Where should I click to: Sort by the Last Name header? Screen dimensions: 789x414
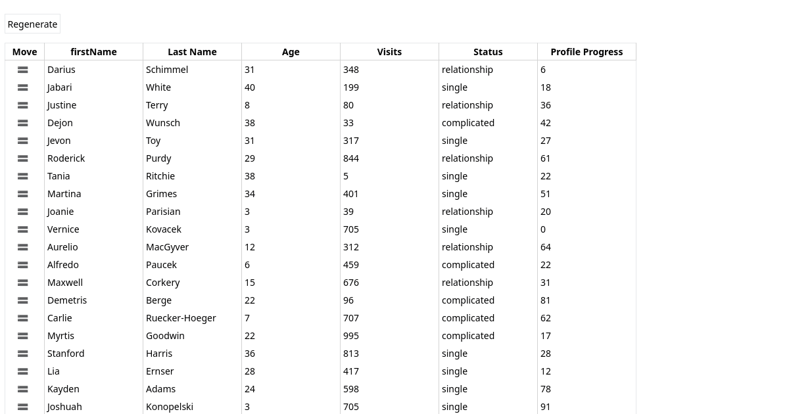[x=192, y=51]
